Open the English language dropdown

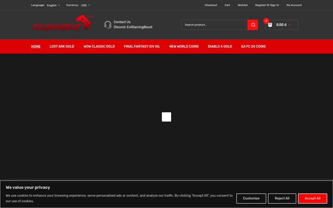point(54,5)
